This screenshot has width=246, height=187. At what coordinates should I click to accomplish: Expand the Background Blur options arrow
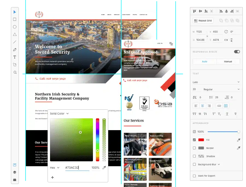click(219, 164)
